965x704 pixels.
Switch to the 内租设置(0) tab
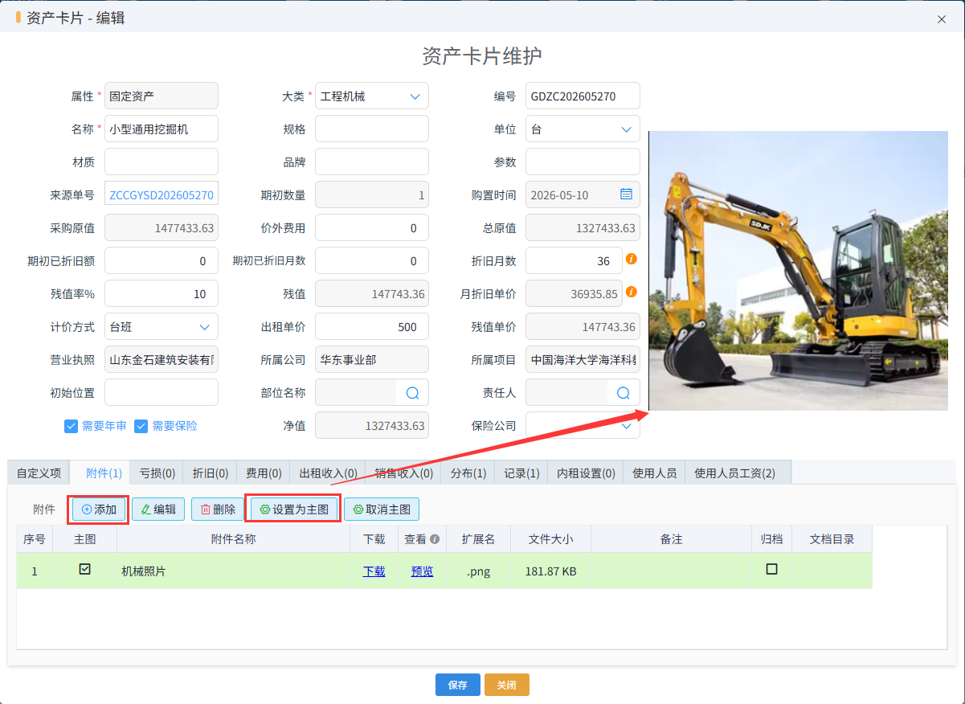(586, 473)
